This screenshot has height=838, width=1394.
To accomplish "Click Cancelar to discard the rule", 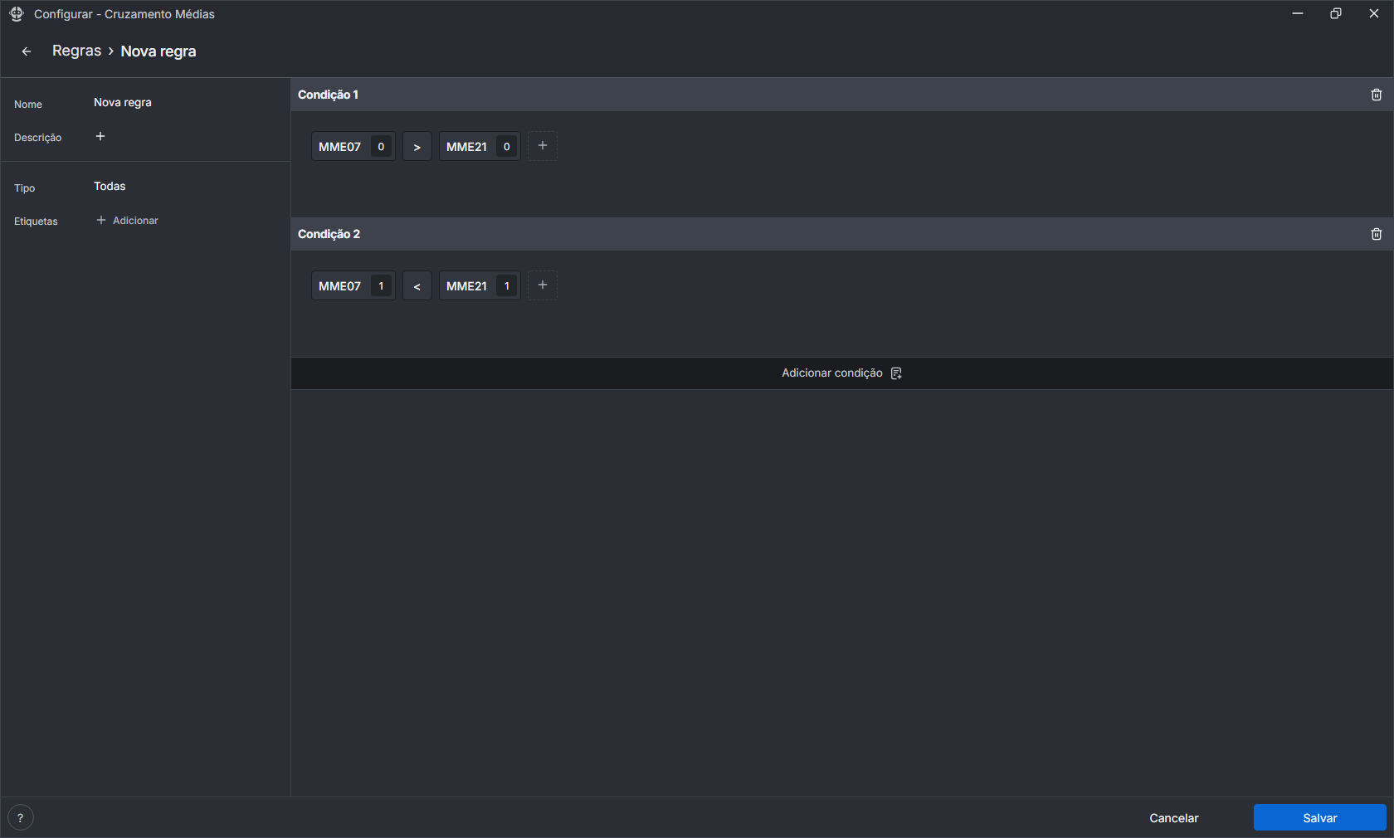I will [x=1173, y=818].
